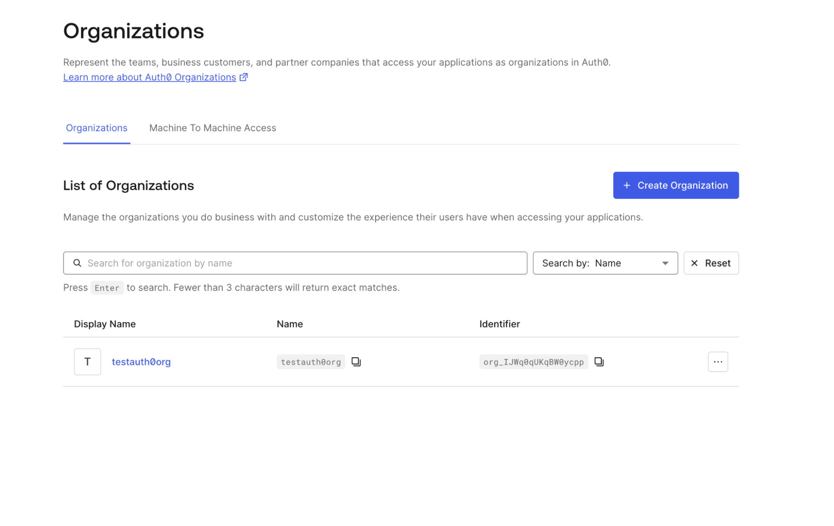Image resolution: width=834 pixels, height=526 pixels.
Task: Click the external link icon beside Learn more
Action: pyautogui.click(x=244, y=77)
